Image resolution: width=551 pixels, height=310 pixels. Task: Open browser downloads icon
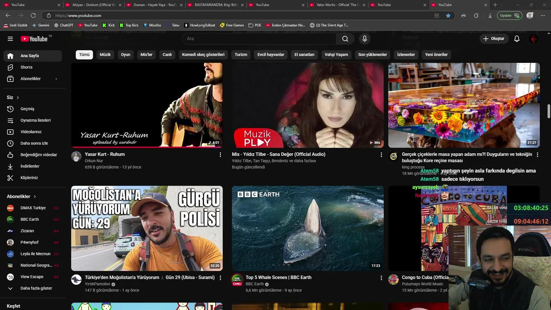(x=490, y=15)
